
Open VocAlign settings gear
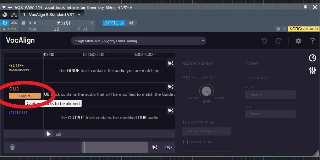(x=298, y=41)
